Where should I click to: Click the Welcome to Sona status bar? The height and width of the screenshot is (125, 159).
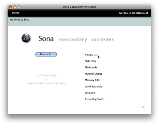pos(79,22)
